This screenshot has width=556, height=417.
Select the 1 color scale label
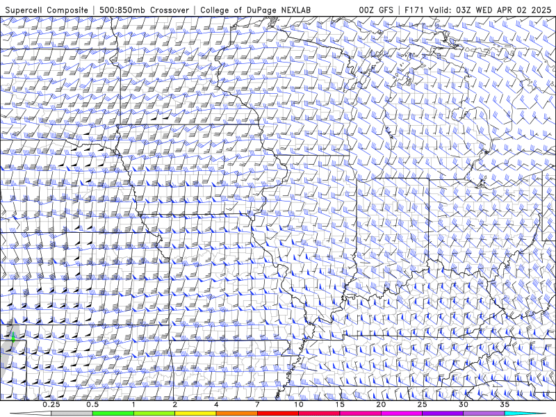click(133, 404)
